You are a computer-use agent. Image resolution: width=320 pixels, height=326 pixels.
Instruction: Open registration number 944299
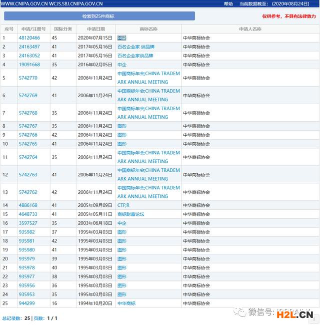[x=26, y=303]
